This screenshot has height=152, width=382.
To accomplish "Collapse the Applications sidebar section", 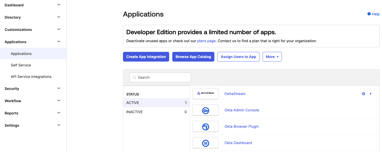I will 59,42.
